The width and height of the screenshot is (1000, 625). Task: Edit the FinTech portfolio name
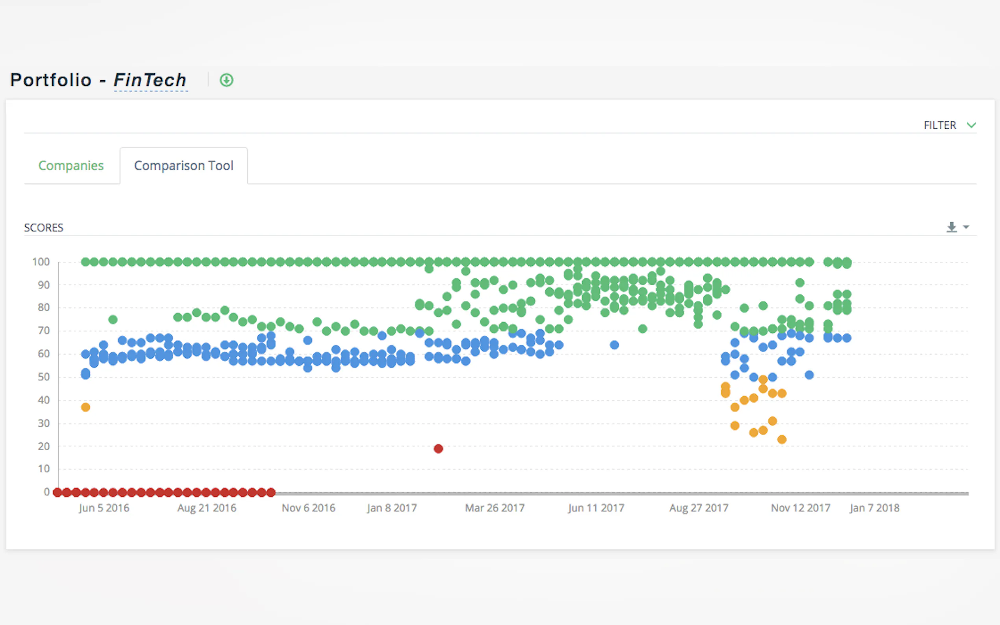tap(150, 80)
